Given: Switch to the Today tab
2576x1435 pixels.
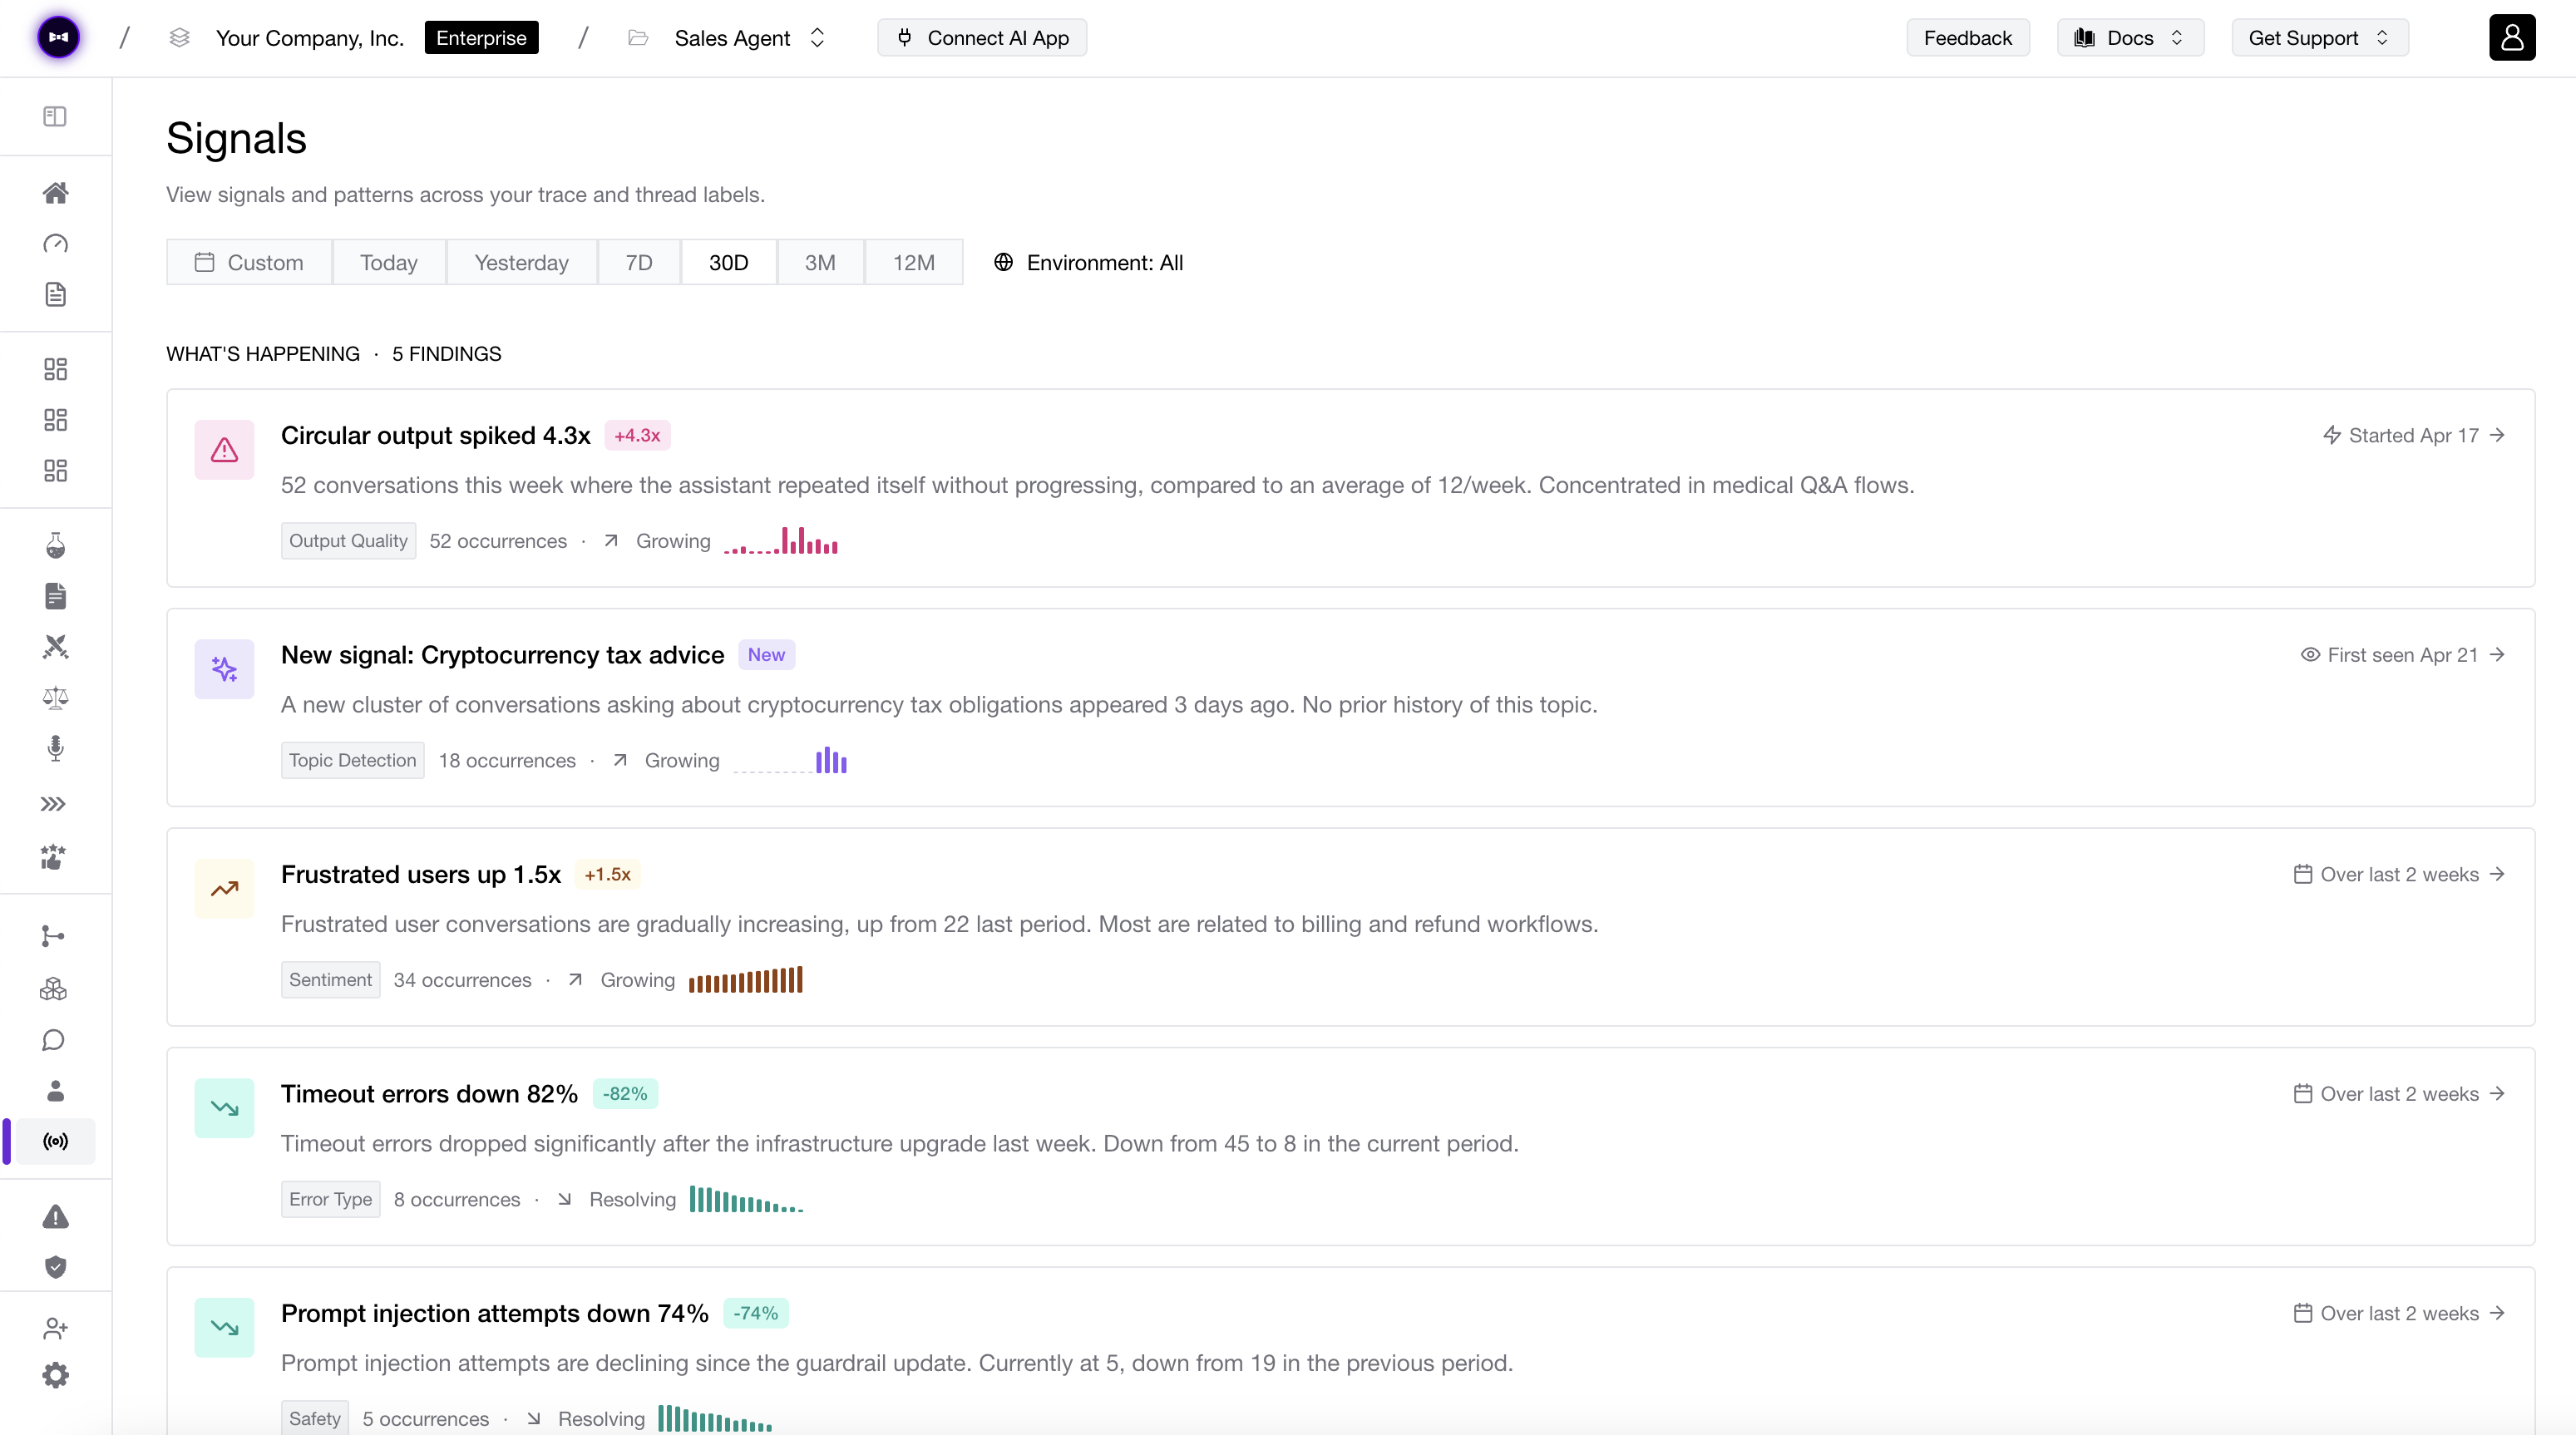Looking at the screenshot, I should coord(388,262).
